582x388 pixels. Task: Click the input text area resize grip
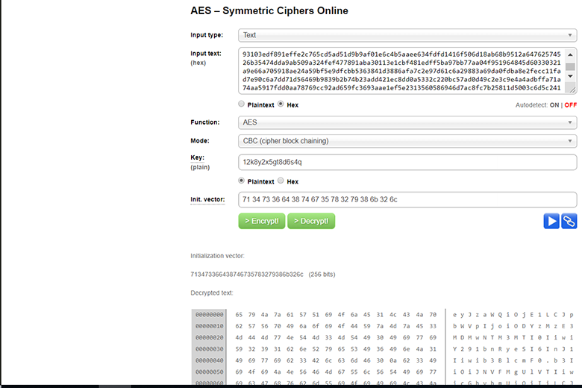click(572, 90)
